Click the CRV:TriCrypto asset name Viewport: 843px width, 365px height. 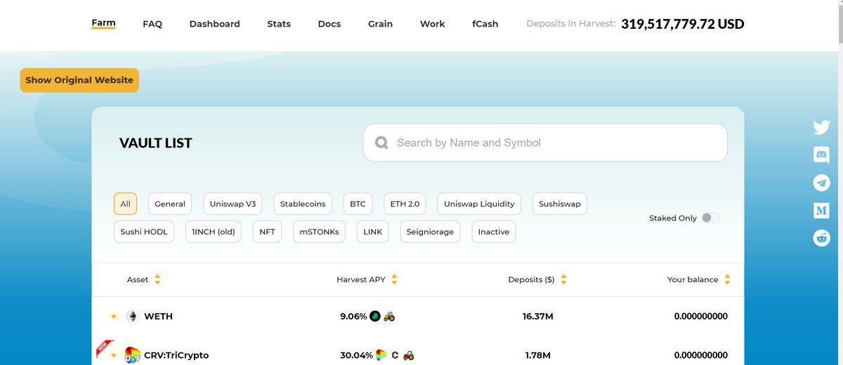176,355
